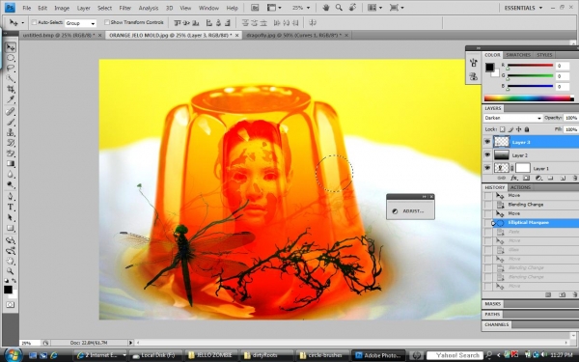Enable Auto-Select checkbox
The image size is (579, 362).
tap(34, 22)
